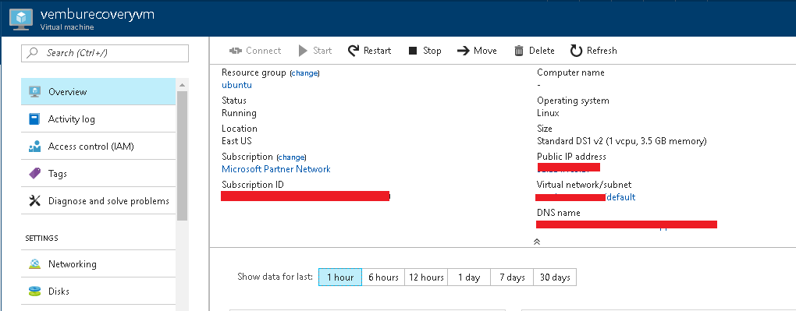Open the Overview menu item

coord(98,92)
